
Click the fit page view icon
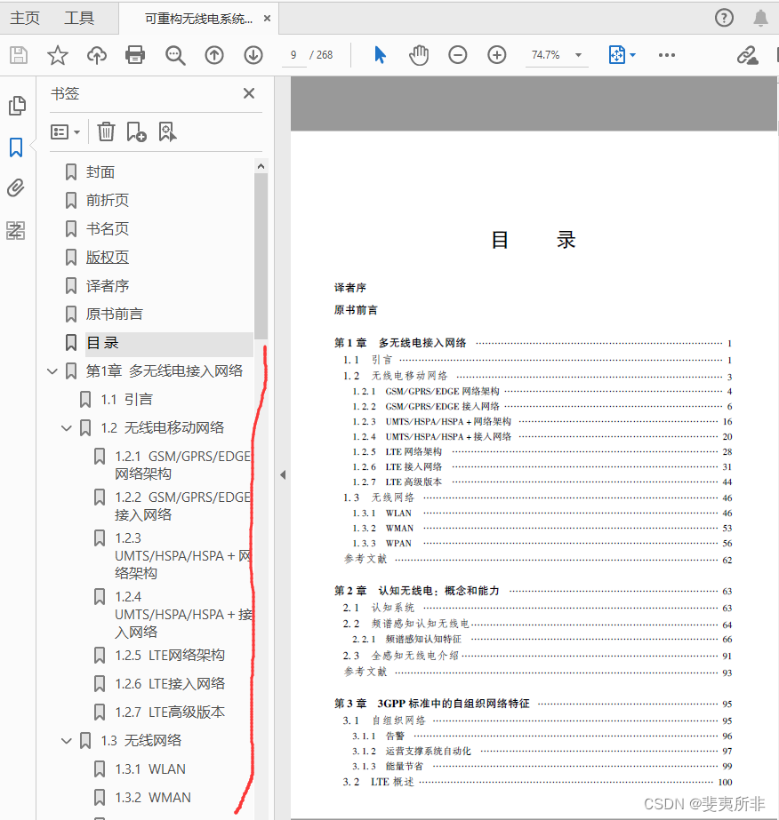[x=617, y=55]
